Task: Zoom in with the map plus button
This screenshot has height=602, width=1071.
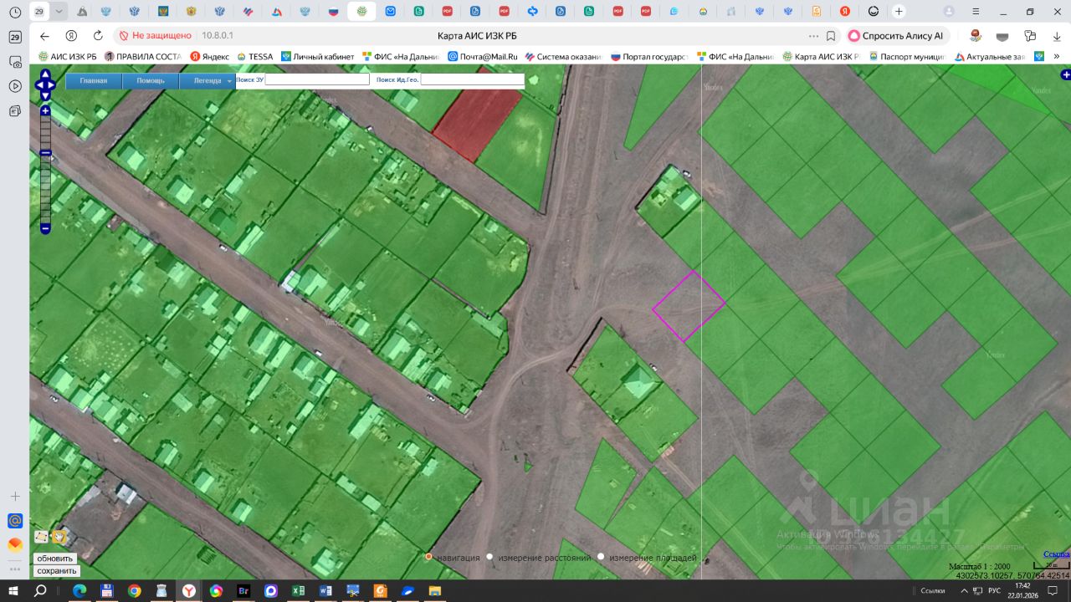Action: point(45,110)
